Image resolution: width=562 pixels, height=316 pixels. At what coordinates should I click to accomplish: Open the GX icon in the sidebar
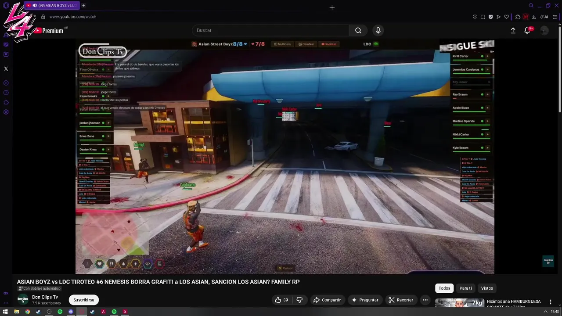click(x=6, y=293)
